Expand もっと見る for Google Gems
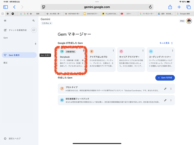 166,43
